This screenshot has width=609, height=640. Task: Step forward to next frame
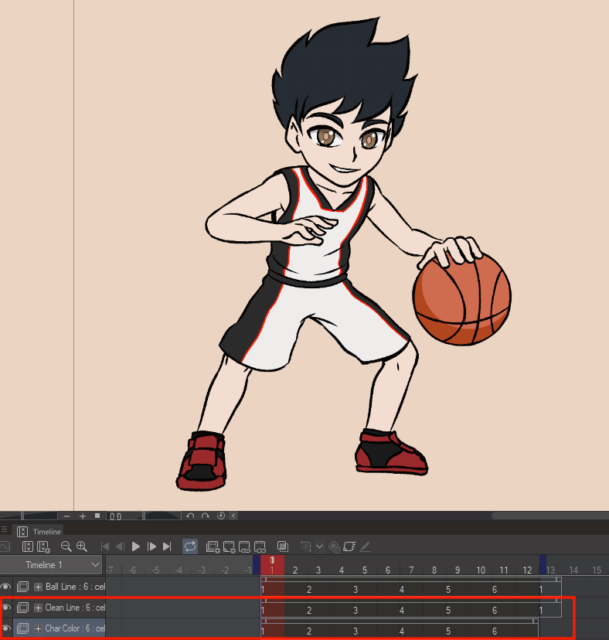151,546
